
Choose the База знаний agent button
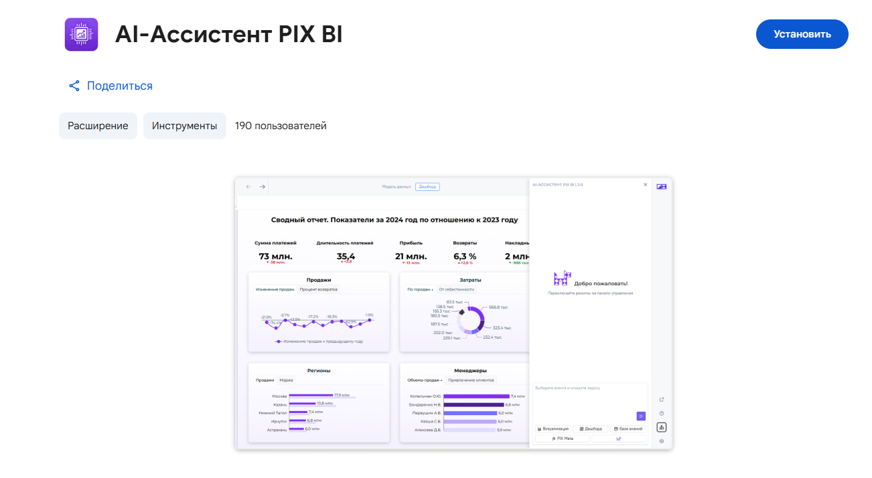(628, 428)
